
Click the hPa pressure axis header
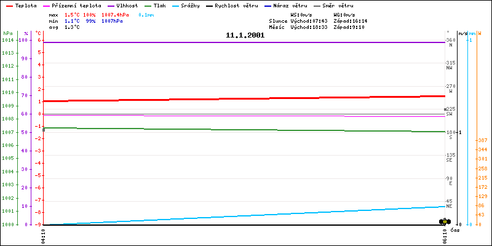7,33
